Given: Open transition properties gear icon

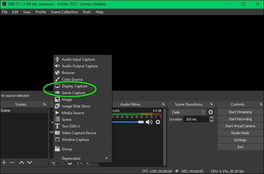Looking at the screenshot, I should click(x=211, y=112).
